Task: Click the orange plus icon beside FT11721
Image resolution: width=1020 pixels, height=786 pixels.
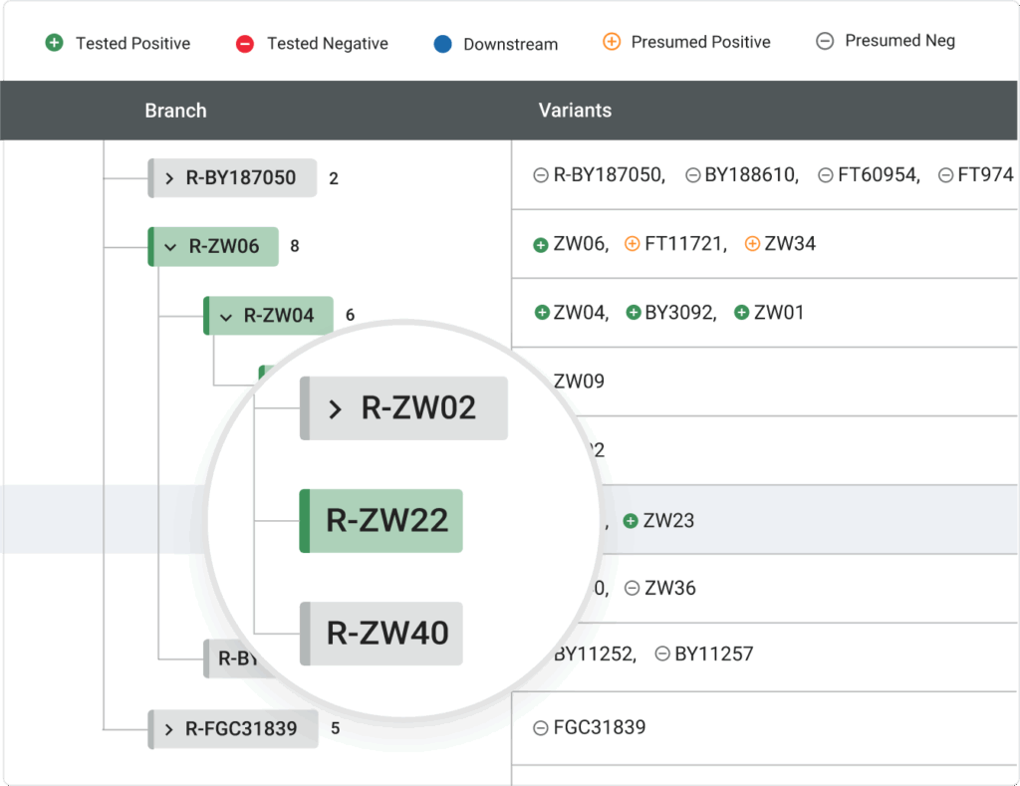Action: pos(632,244)
